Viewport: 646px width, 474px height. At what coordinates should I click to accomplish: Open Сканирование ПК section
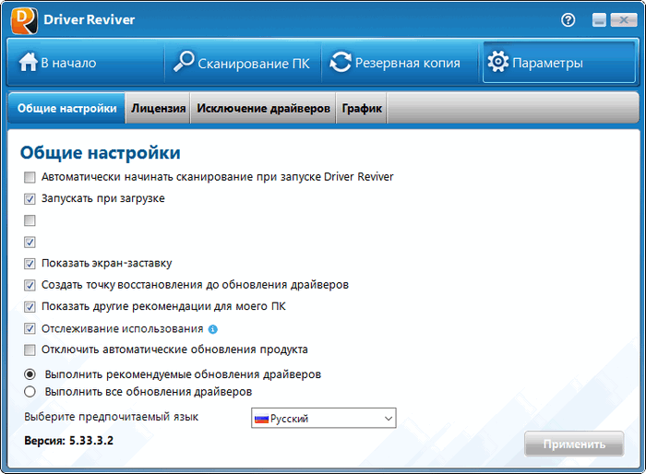click(x=243, y=62)
